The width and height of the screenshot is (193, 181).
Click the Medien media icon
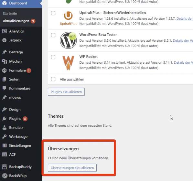click(5, 61)
